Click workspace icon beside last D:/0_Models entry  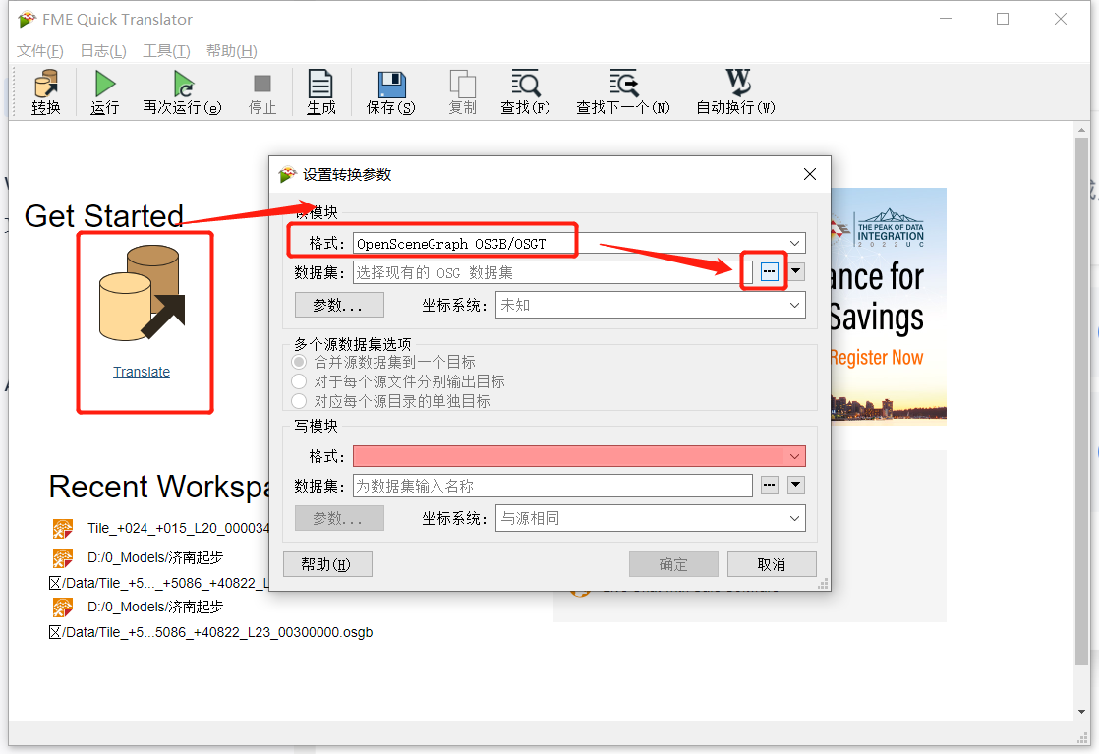[62, 607]
